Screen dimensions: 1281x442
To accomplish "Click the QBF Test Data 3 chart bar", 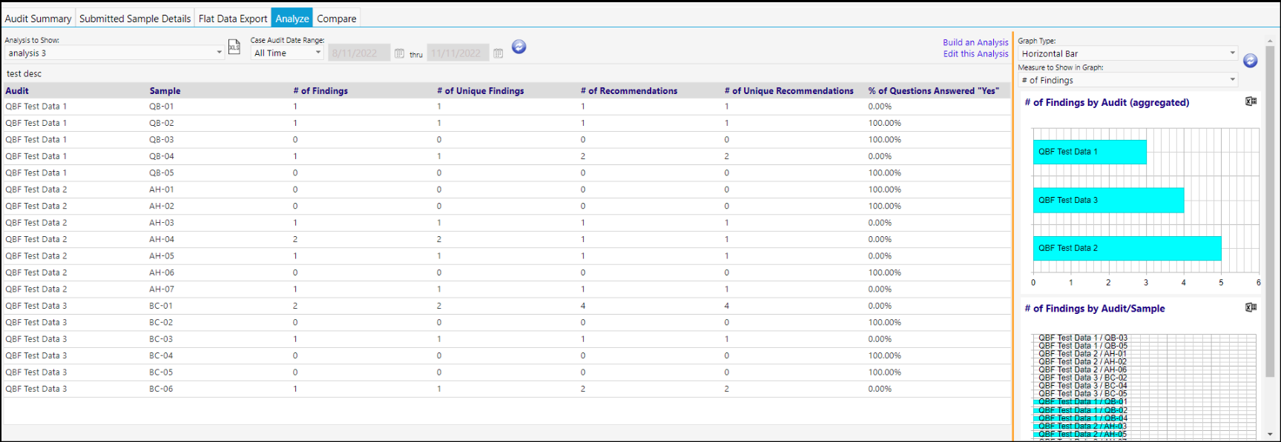I will tap(1108, 201).
